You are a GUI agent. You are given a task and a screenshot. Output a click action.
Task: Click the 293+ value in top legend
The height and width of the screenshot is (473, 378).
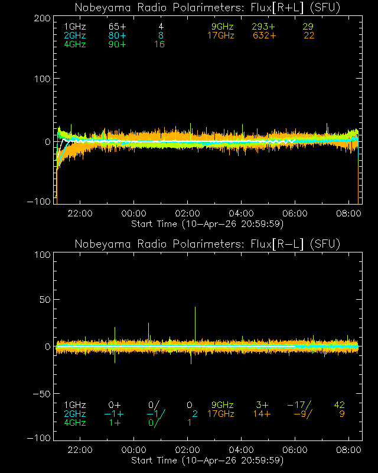(264, 27)
